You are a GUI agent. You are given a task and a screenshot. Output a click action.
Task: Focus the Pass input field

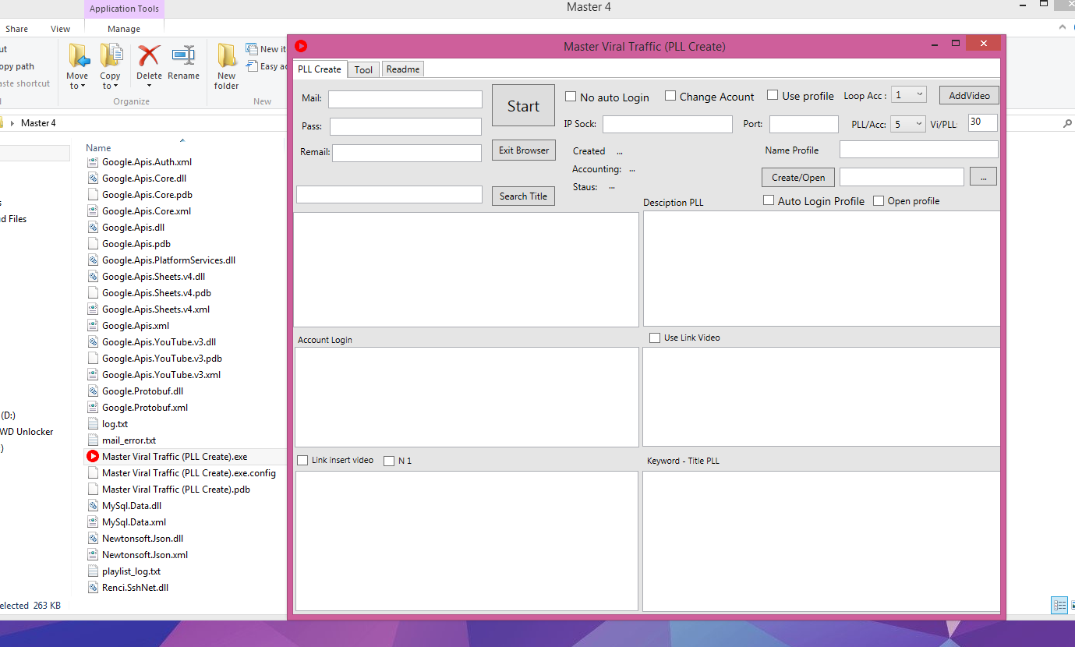(x=405, y=126)
